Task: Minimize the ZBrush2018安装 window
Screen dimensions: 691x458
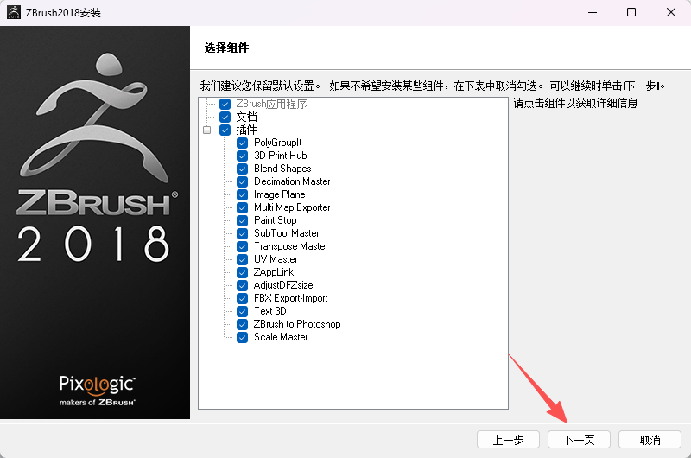Action: click(593, 12)
